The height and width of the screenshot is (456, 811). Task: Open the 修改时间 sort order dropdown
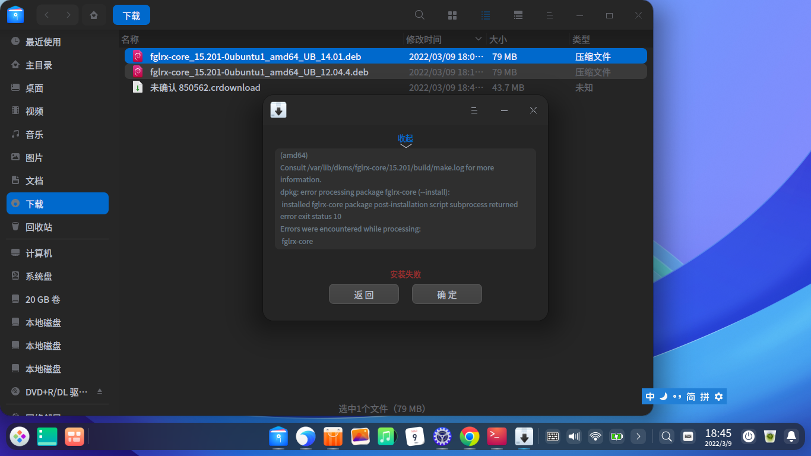click(479, 39)
